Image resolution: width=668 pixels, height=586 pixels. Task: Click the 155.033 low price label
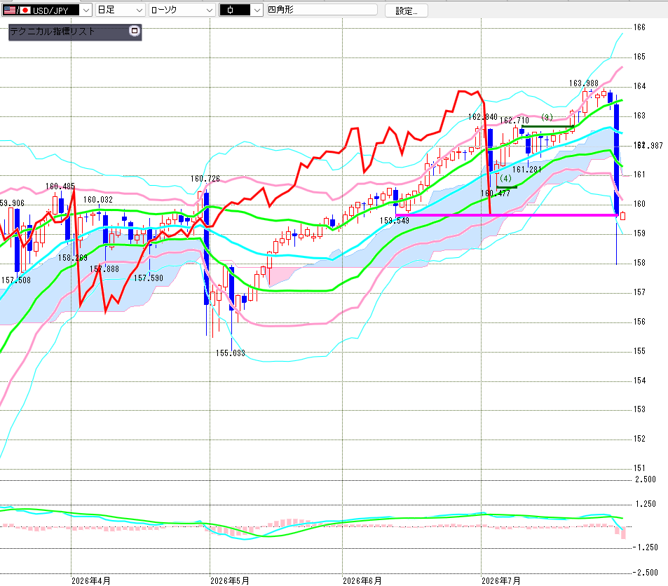point(231,353)
